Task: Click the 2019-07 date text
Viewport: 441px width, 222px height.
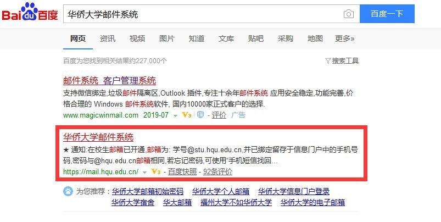Action: (x=156, y=115)
